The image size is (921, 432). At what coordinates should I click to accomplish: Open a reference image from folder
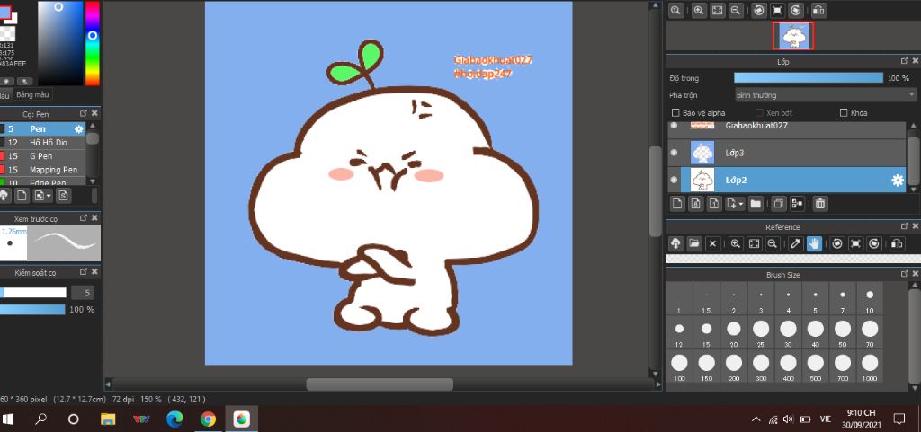coord(694,243)
